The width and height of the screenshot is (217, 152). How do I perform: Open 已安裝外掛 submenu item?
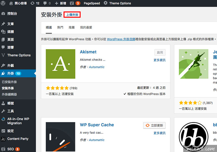(x=9, y=82)
